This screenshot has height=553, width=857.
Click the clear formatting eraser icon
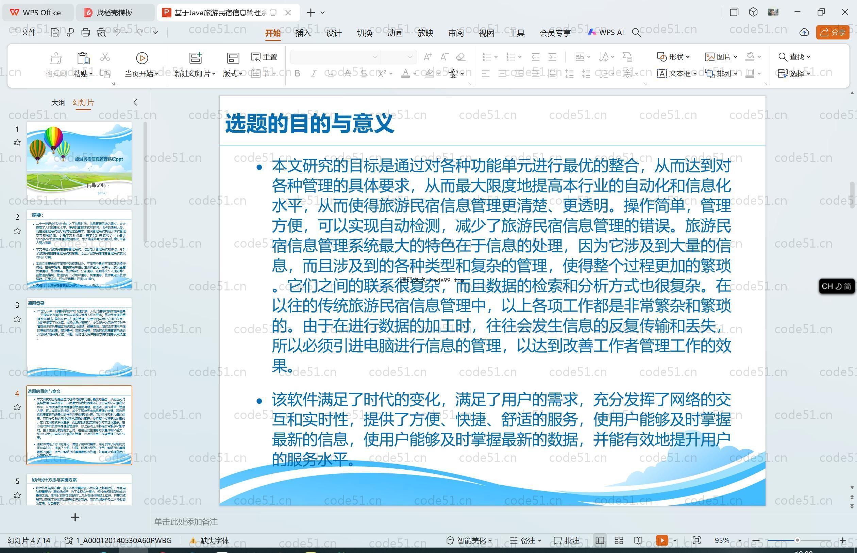(x=460, y=57)
